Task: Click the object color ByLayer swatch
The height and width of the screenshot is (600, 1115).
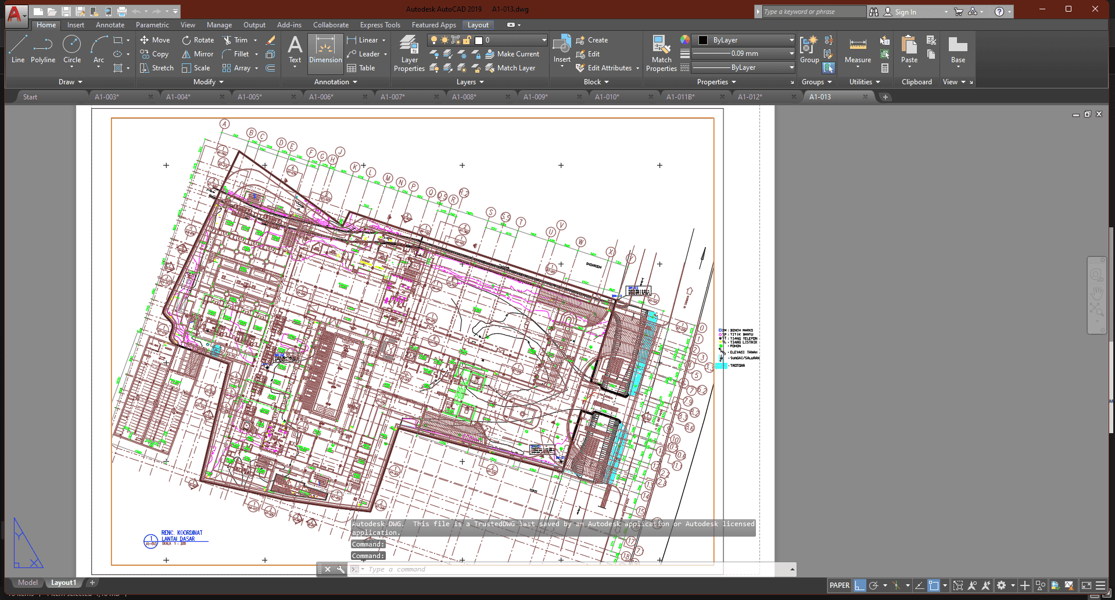Action: tap(703, 40)
